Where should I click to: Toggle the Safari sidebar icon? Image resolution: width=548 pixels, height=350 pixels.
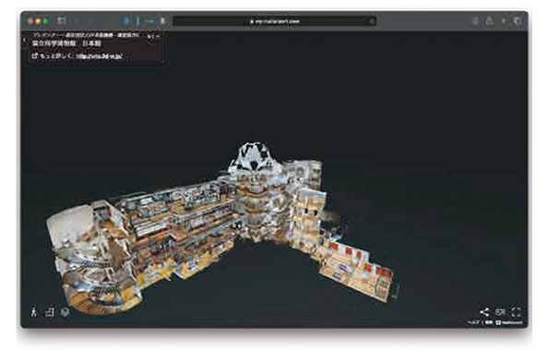point(62,21)
